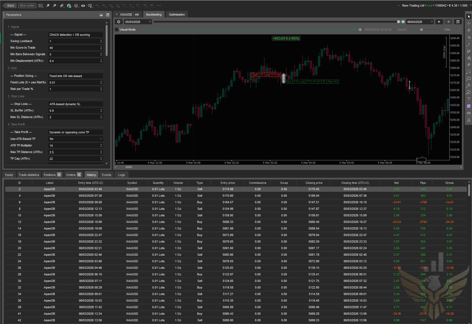The width and height of the screenshot is (472, 324).
Task: Open backtesting settings gear icon
Action: pos(119,22)
